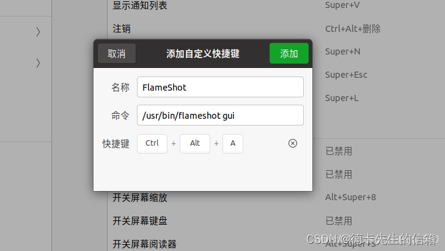
Task: Select the 开关屏幕键盘 shortcut row
Action: (276, 220)
